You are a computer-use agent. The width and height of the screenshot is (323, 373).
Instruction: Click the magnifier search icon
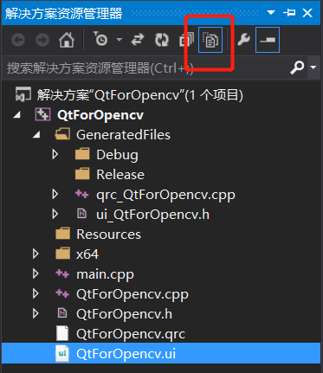[297, 68]
